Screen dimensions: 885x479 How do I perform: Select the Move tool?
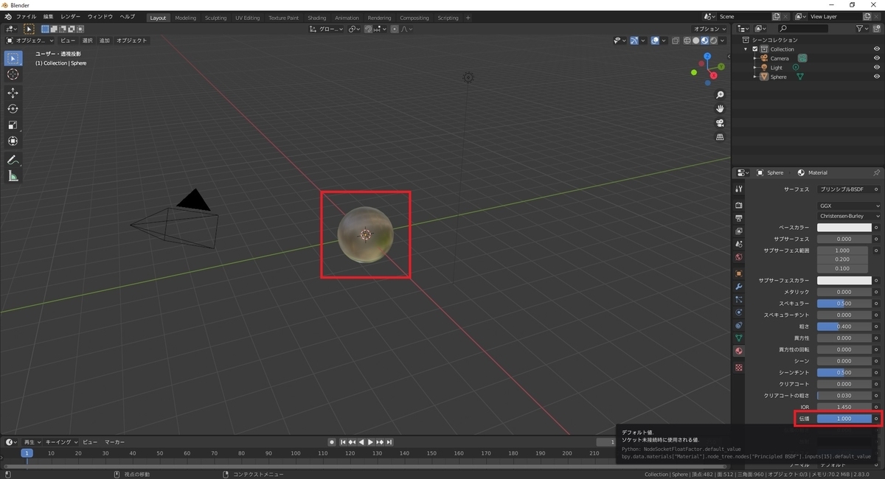13,92
